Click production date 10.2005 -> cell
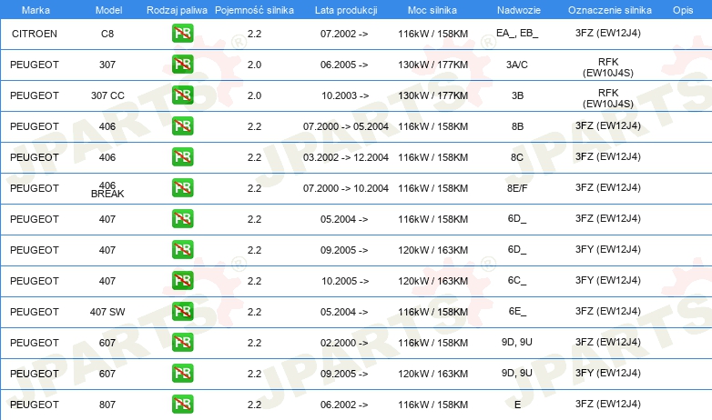This screenshot has width=712, height=420. pyautogui.click(x=345, y=281)
